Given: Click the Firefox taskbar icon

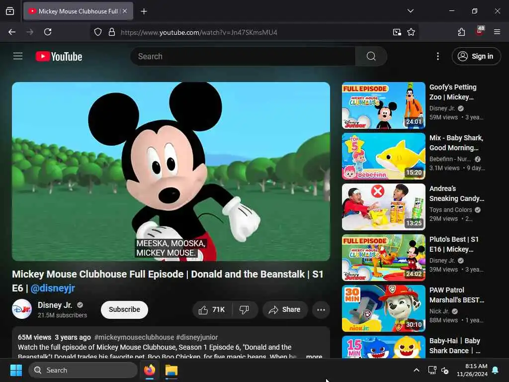Looking at the screenshot, I should (150, 370).
